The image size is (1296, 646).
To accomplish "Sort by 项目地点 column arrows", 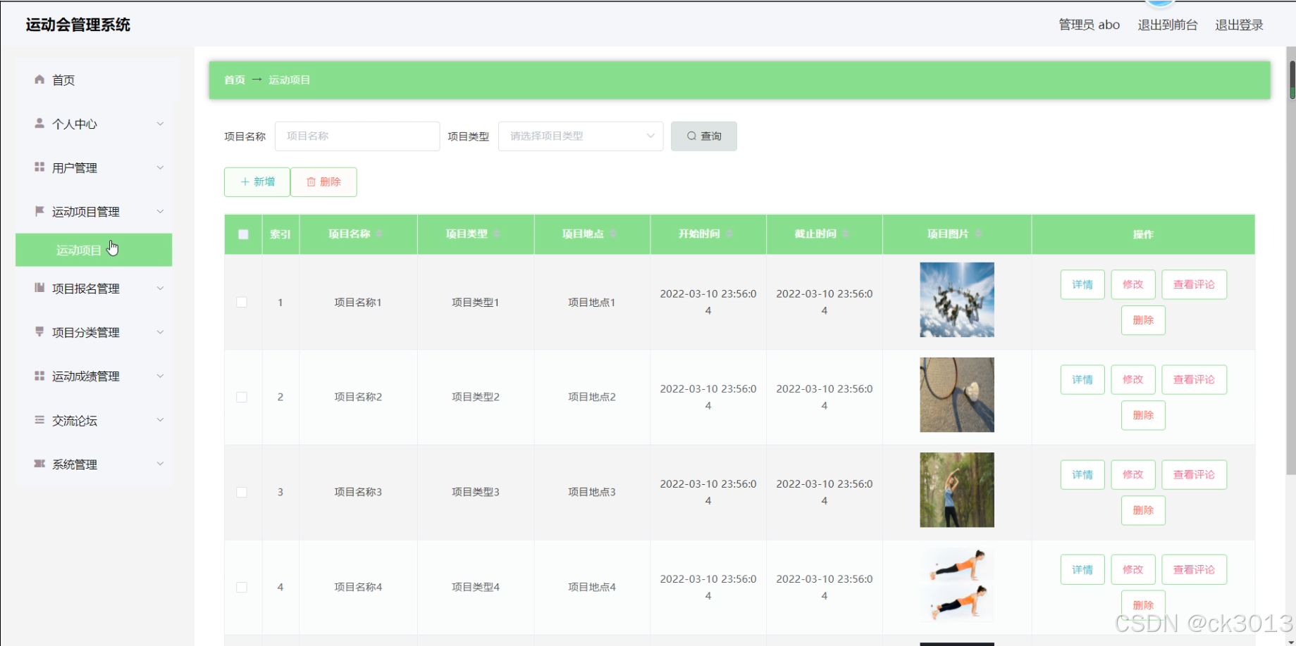I will 613,234.
